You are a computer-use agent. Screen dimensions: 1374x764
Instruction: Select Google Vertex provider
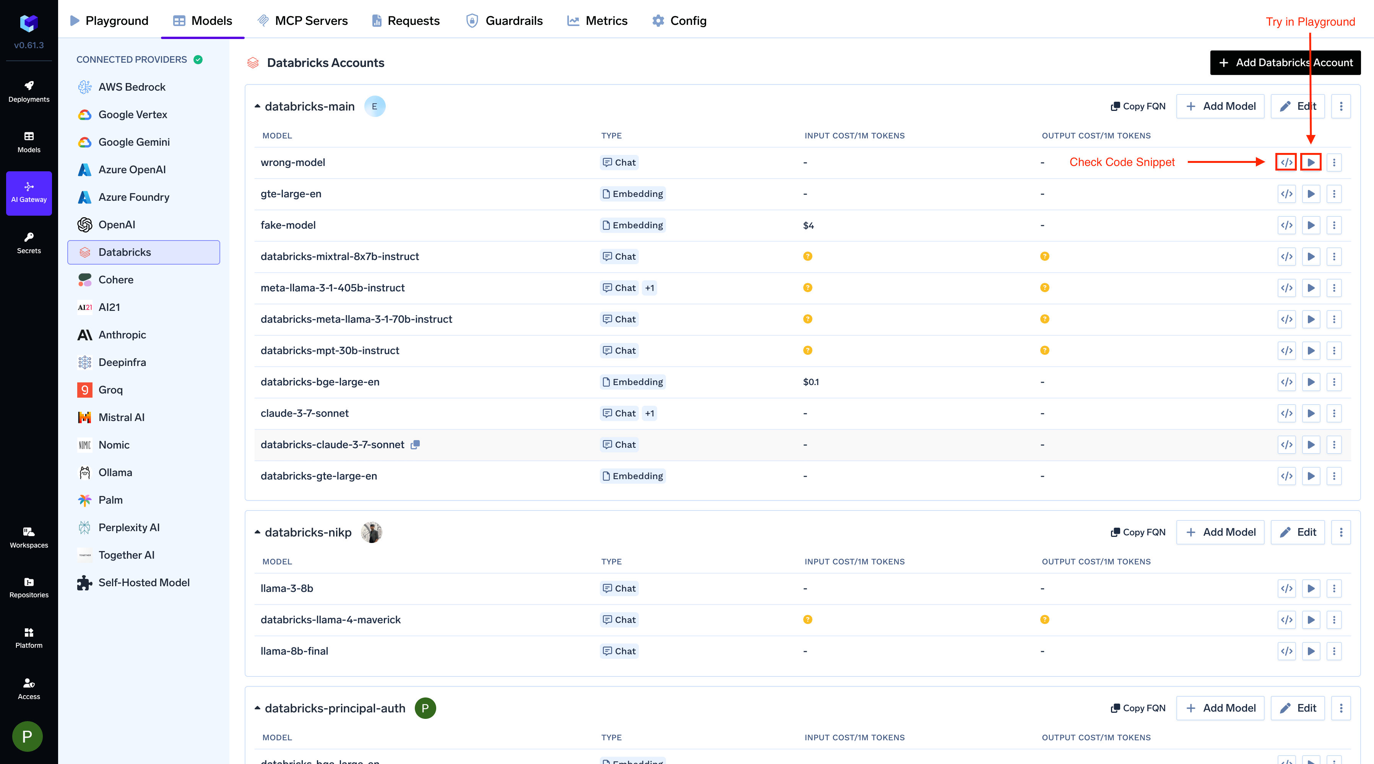click(143, 115)
